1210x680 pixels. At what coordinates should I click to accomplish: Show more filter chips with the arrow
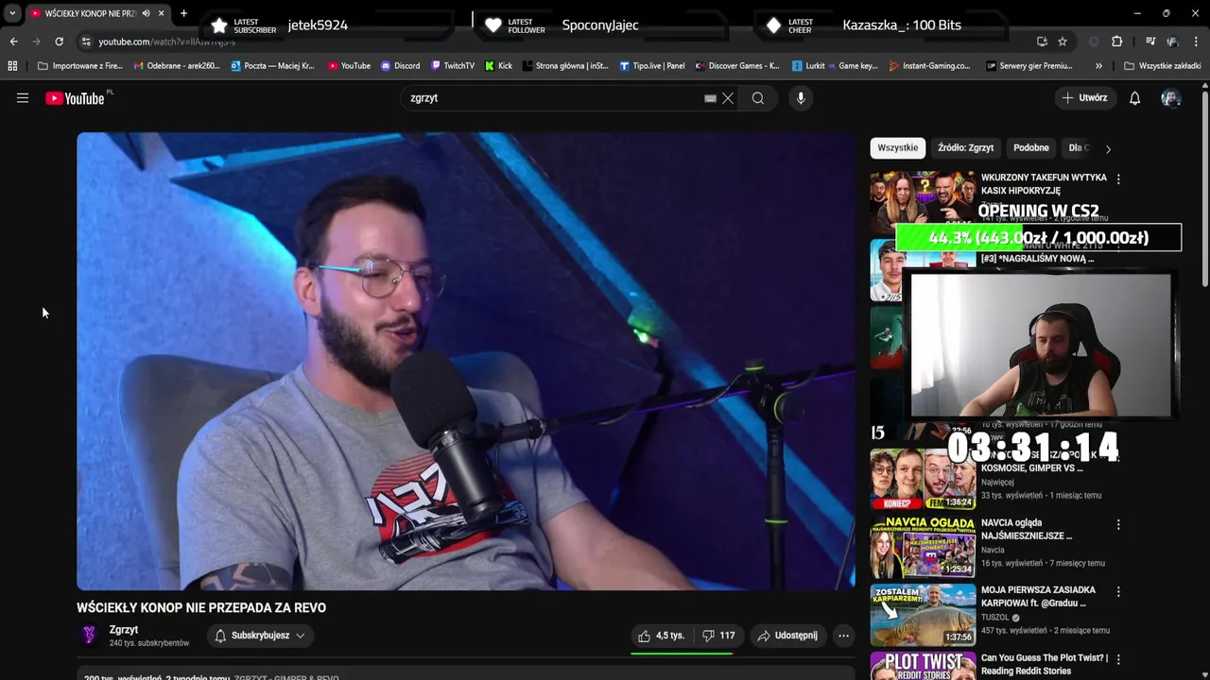1108,148
